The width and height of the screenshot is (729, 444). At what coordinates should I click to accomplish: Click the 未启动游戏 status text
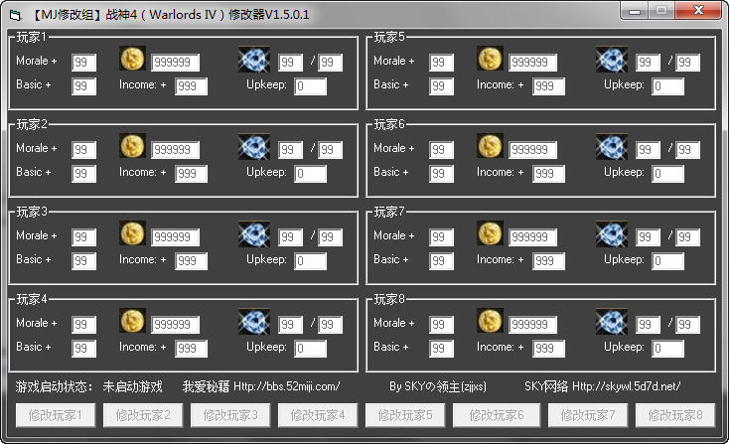coord(132,386)
